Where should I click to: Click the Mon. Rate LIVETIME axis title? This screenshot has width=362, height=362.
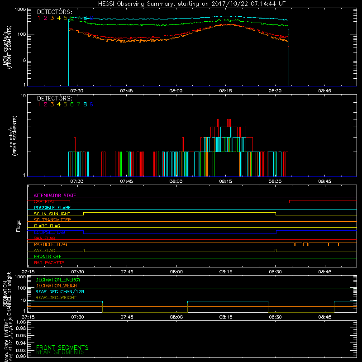[8, 340]
